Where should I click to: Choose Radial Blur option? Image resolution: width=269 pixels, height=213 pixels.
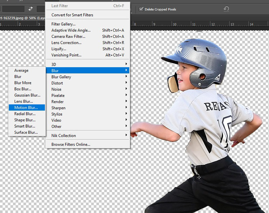(25, 114)
